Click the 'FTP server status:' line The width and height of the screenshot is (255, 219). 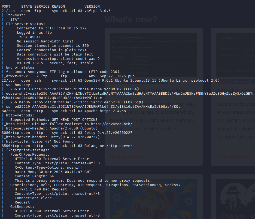pyautogui.click(x=26, y=24)
